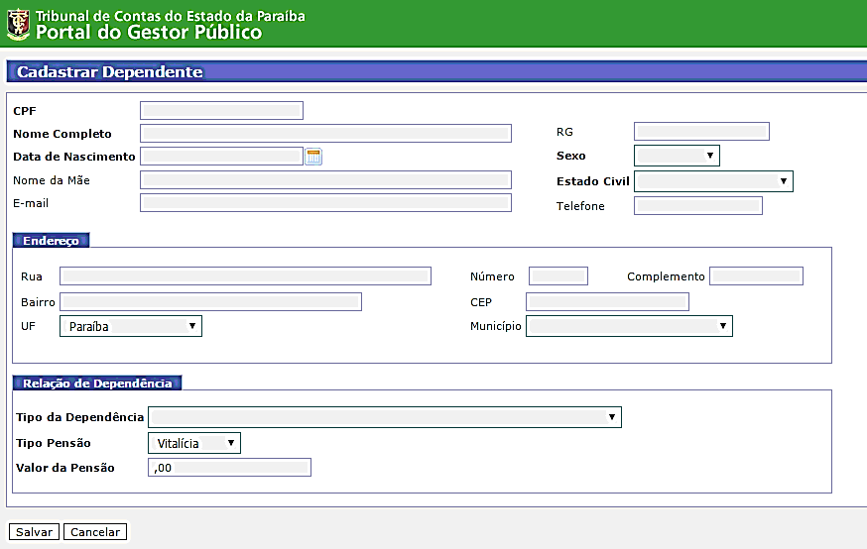The width and height of the screenshot is (867, 549).
Task: Expand the Estado Civil dropdown
Action: [713, 181]
